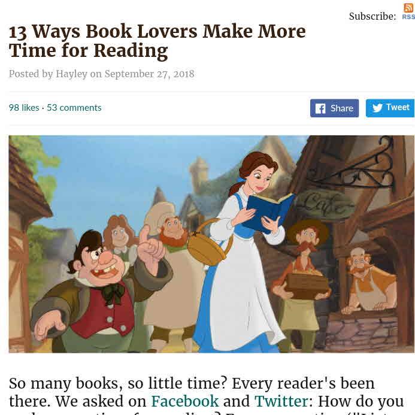Click the orange RSS feed icon
Screen dimensions: 415x415
point(408,8)
